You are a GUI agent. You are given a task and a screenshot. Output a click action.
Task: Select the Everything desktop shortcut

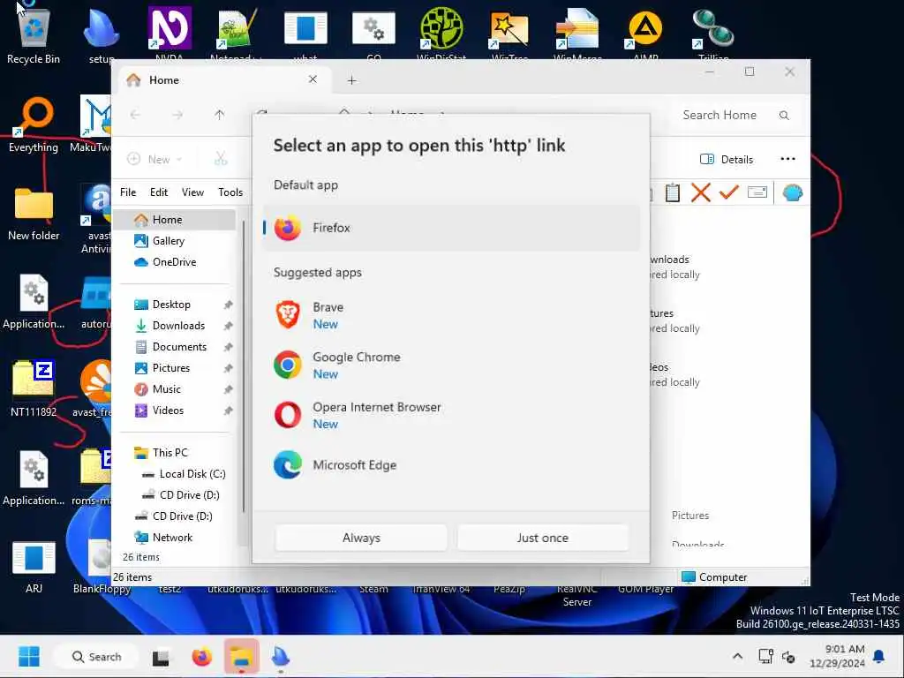(34, 124)
